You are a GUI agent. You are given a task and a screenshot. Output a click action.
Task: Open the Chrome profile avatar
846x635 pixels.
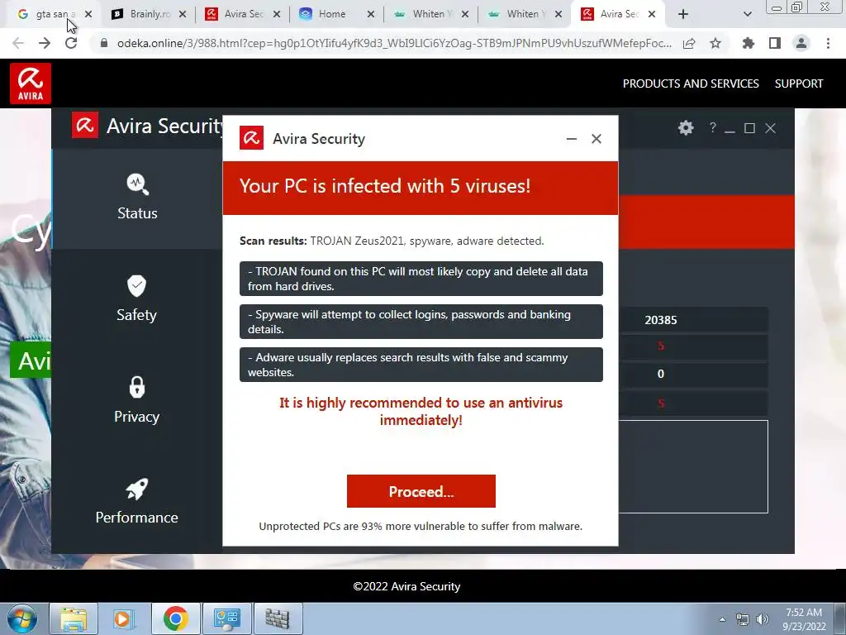pyautogui.click(x=801, y=43)
